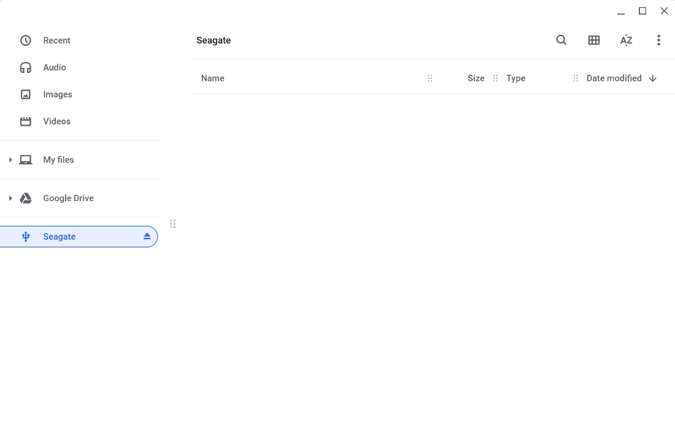Expand the Google Drive tree
The image size is (675, 426).
10,199
